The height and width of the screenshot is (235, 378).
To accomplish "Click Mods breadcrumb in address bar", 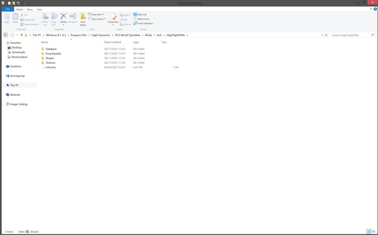I will 149,35.
